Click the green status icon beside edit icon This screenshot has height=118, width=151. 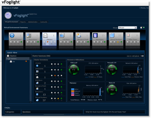[x=144, y=27]
